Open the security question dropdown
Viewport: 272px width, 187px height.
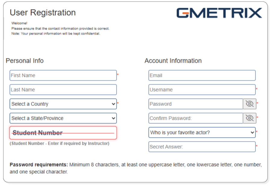pyautogui.click(x=202, y=132)
